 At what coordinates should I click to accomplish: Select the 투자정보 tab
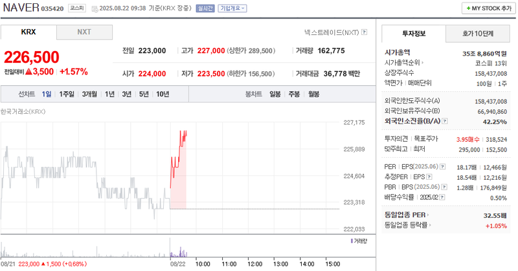tap(414, 34)
